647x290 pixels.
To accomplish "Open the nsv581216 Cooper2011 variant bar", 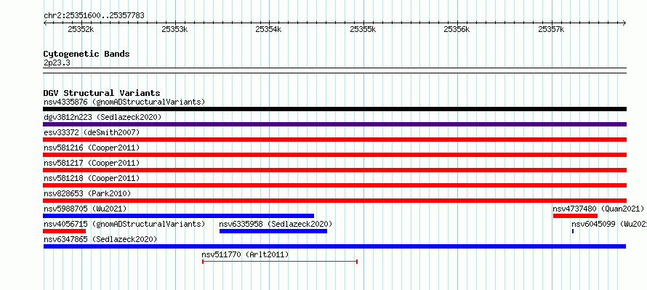I will click(x=334, y=155).
